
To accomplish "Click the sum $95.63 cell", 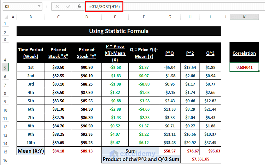I will pyautogui.click(x=210, y=151).
